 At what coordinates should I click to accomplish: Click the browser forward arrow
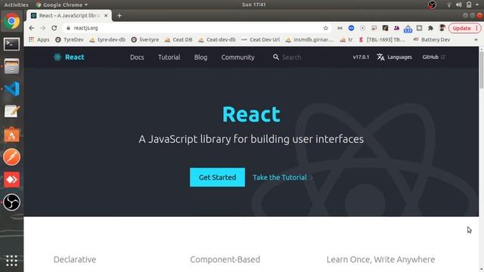(42, 28)
